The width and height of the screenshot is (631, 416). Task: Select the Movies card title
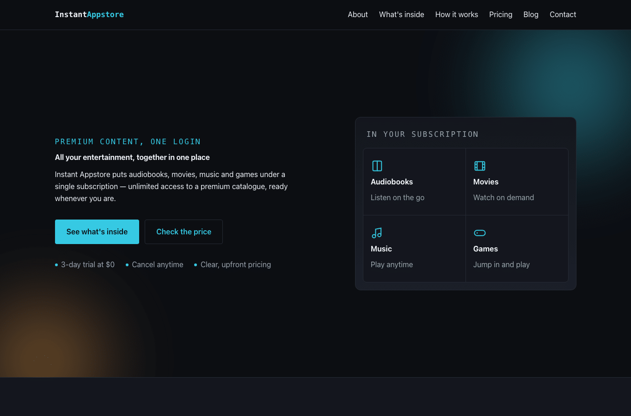tap(486, 182)
